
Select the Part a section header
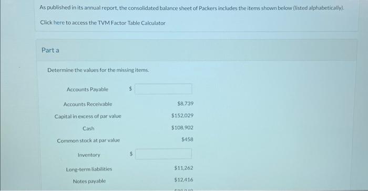[x=50, y=50]
